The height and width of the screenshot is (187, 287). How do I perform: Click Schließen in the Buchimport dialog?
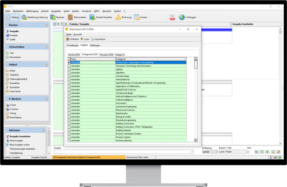[72, 39]
